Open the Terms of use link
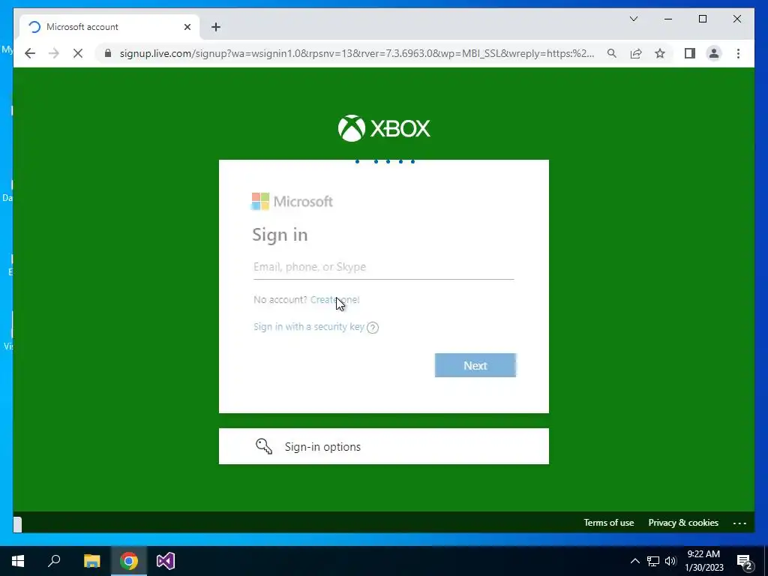This screenshot has width=768, height=576. pyautogui.click(x=609, y=523)
